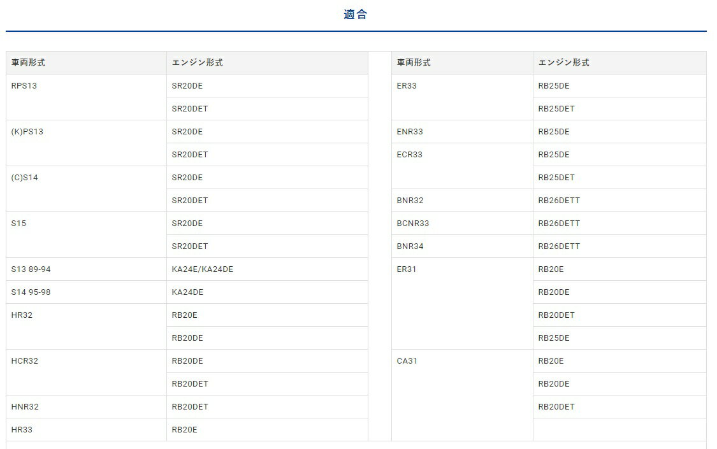Click the KA24E/KA24DE engine cell
The height and width of the screenshot is (449, 717).
pos(203,269)
